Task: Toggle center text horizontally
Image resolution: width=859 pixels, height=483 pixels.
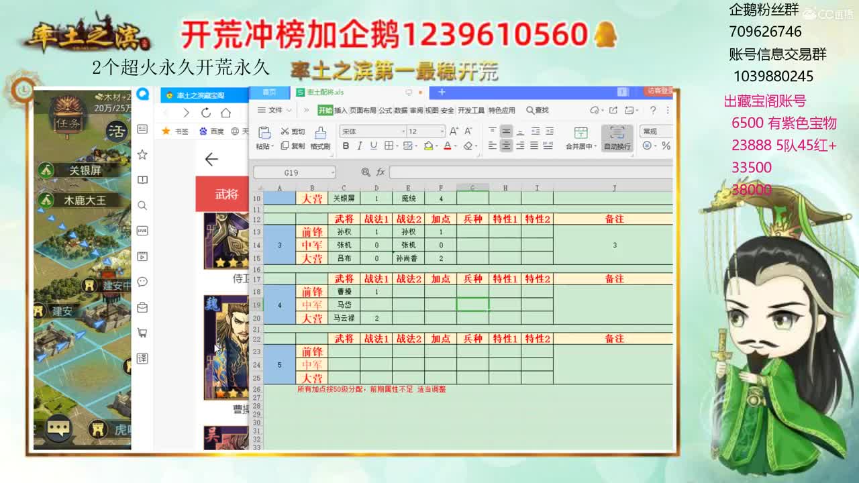Action: click(507, 146)
